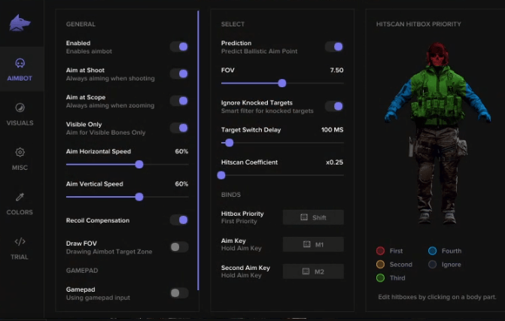This screenshot has width=505, height=321.
Task: Click the FOV slider handle
Action: click(x=282, y=83)
